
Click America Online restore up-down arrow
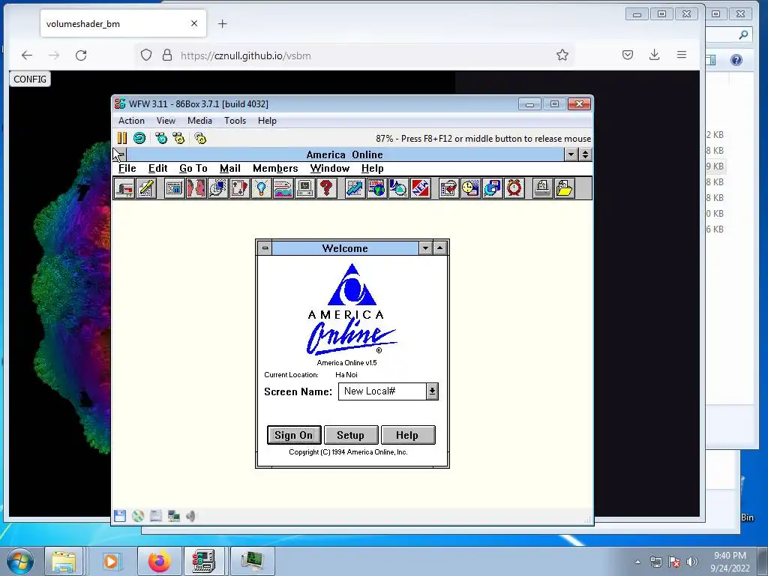click(585, 154)
